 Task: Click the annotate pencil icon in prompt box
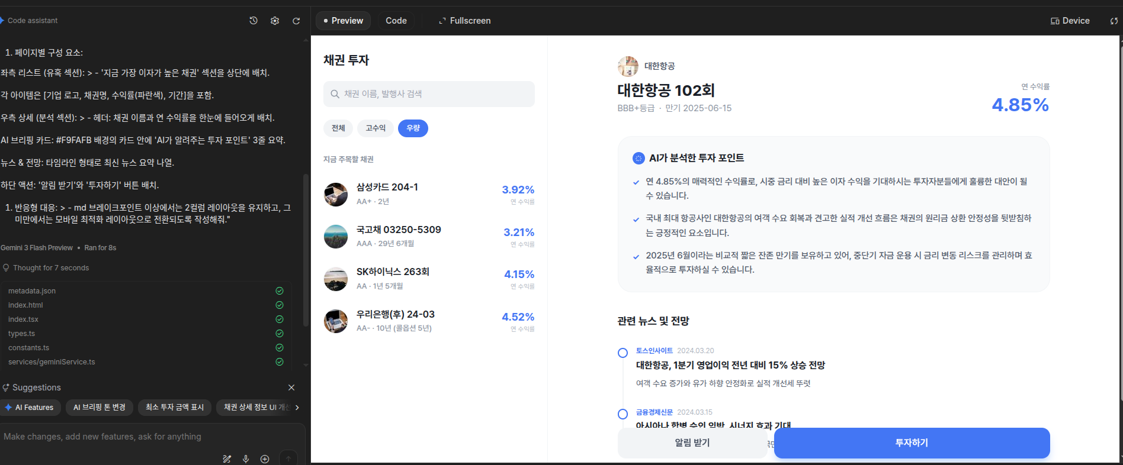pos(227,459)
